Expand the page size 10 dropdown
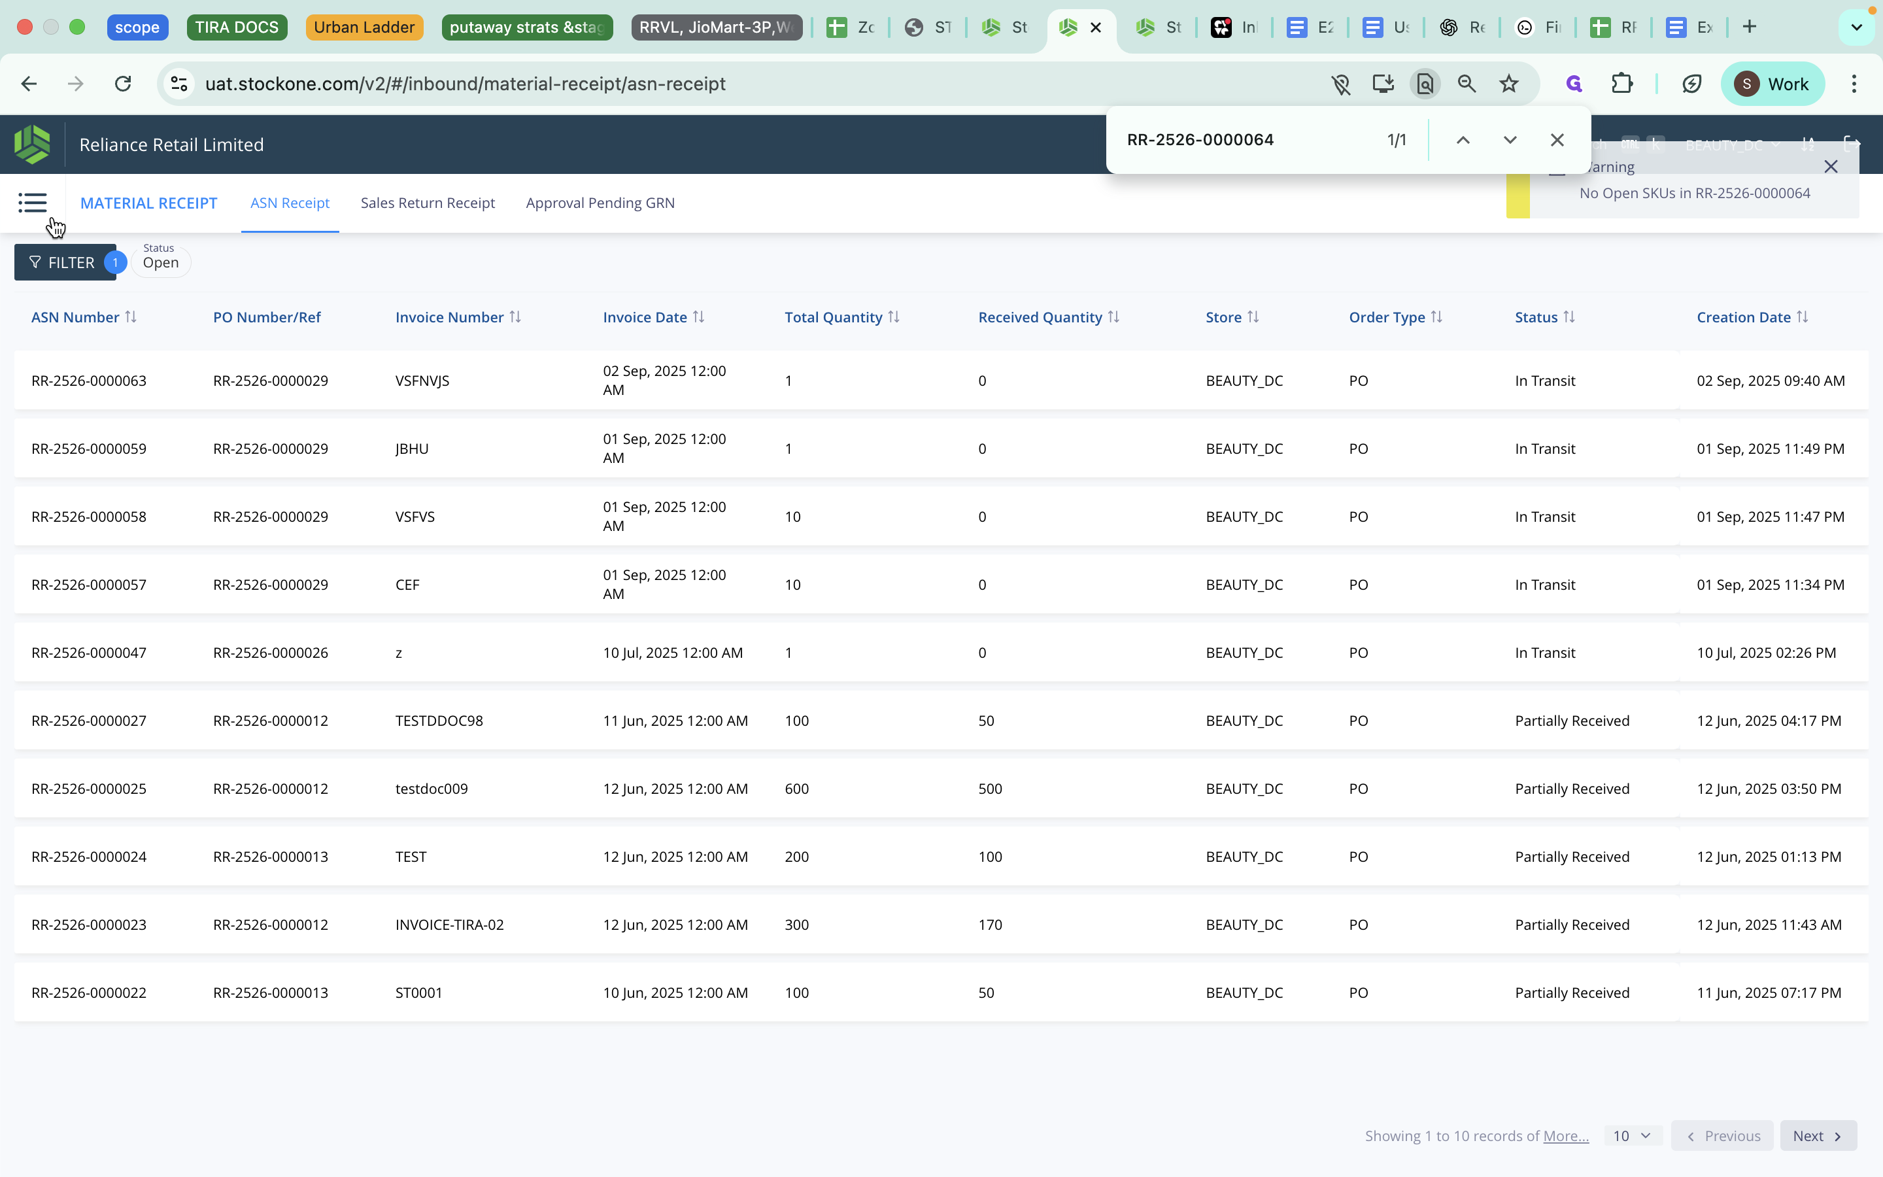 pos(1633,1136)
